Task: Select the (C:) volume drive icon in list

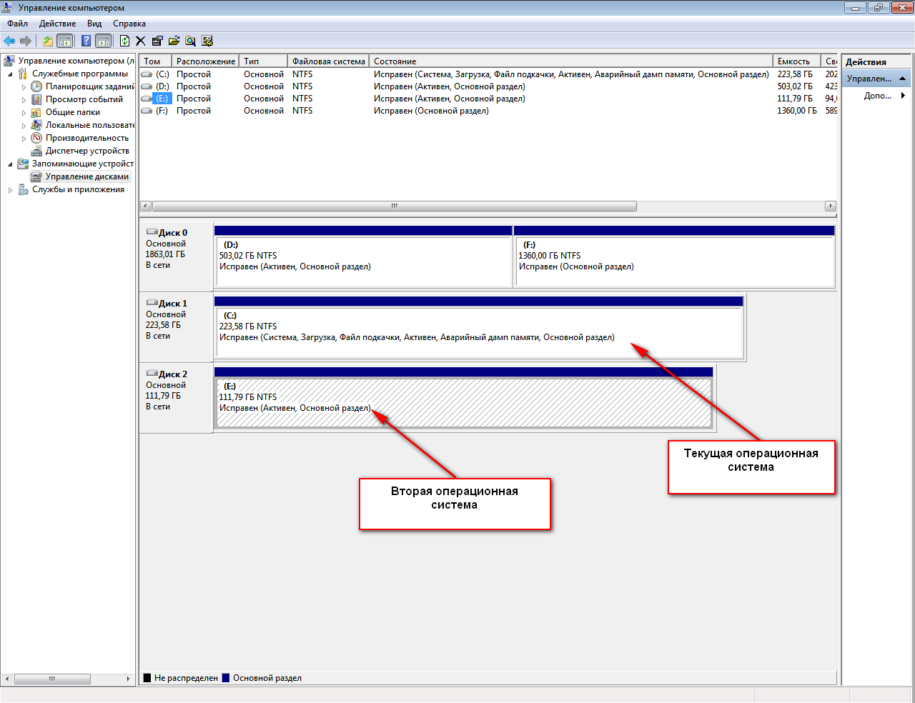Action: (147, 74)
